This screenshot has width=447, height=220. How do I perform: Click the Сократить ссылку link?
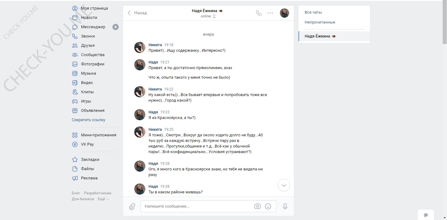88,120
